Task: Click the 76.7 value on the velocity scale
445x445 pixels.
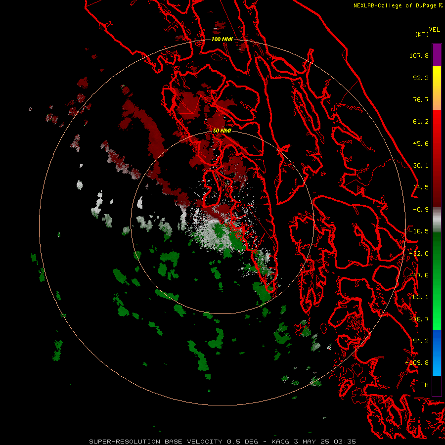Action: pyautogui.click(x=421, y=99)
